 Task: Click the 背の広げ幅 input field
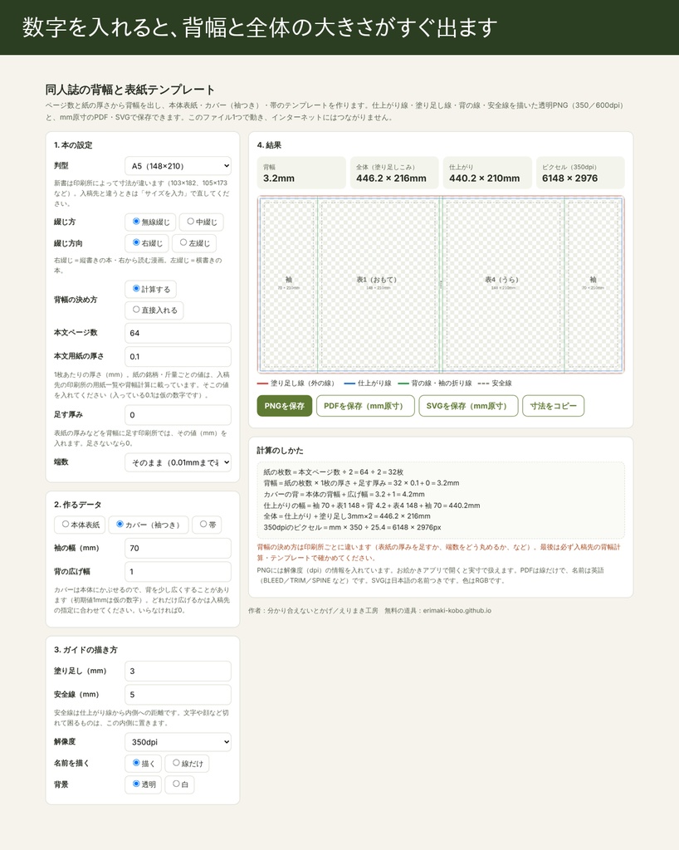tap(178, 571)
